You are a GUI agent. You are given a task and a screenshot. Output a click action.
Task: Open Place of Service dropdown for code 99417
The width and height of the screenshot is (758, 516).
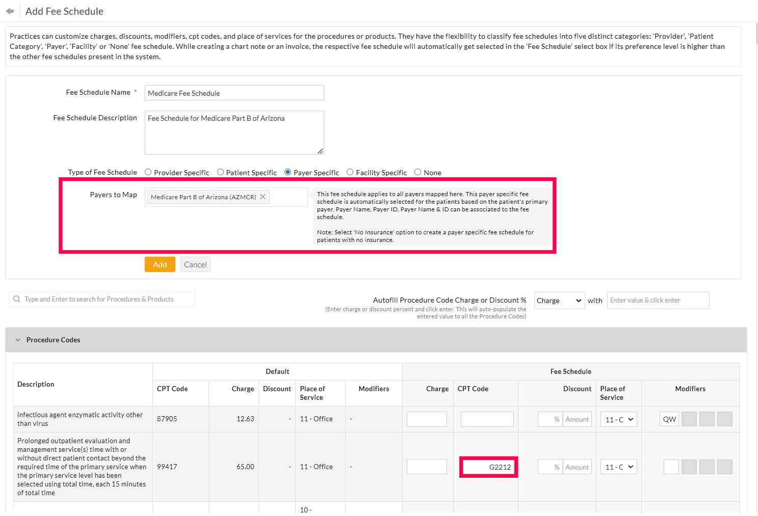(x=619, y=467)
